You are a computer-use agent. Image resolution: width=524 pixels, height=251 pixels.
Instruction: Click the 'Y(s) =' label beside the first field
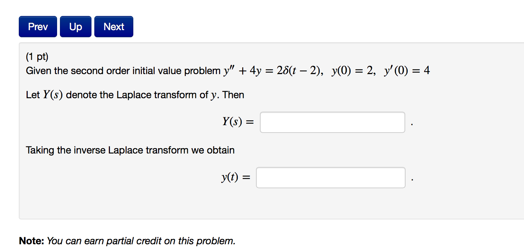pos(238,122)
